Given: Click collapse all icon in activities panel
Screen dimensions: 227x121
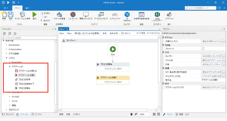Looking at the screenshot, I should pos(10,34).
